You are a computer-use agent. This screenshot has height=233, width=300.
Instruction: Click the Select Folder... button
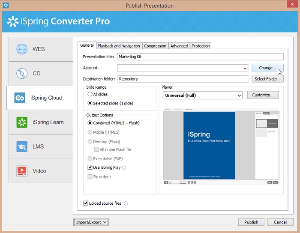[x=267, y=79]
